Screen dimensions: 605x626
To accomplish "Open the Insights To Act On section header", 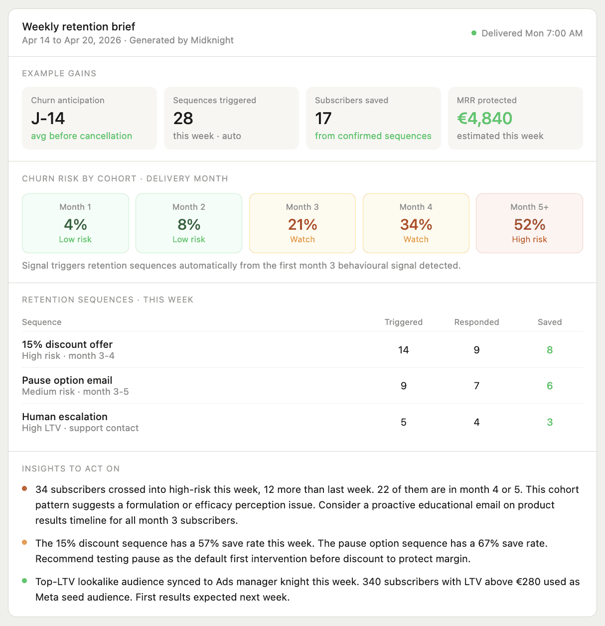I will tap(71, 469).
